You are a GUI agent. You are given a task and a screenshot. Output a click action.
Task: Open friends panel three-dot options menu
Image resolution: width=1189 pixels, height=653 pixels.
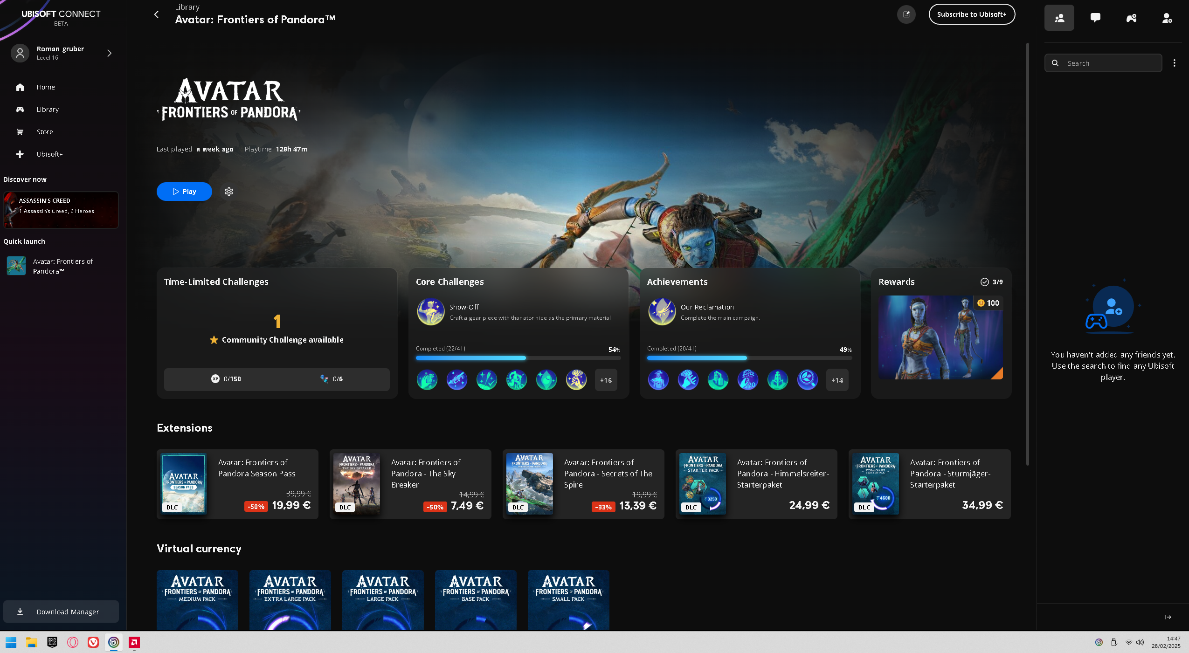1174,63
